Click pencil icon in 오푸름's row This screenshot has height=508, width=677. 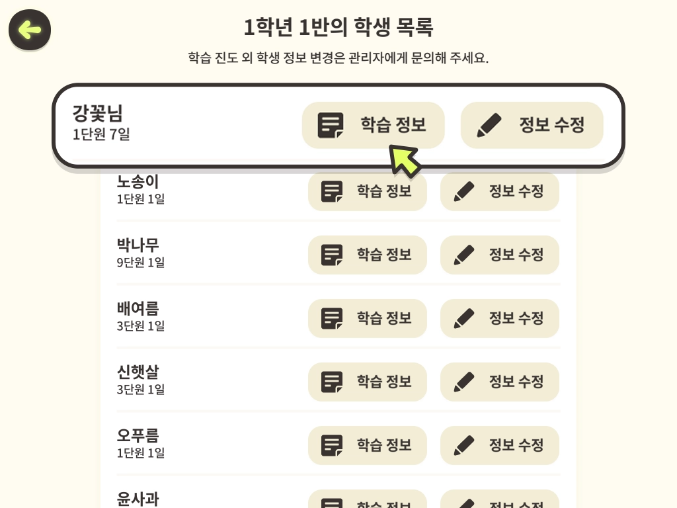(x=464, y=445)
